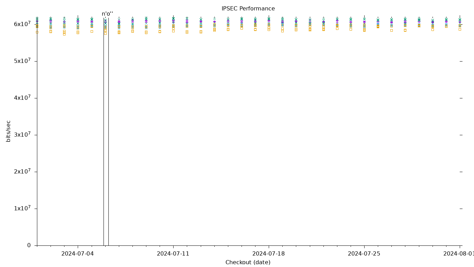Click the 2x10^7 y-axis tick label
This screenshot has width=474, height=267.
pos(22,171)
